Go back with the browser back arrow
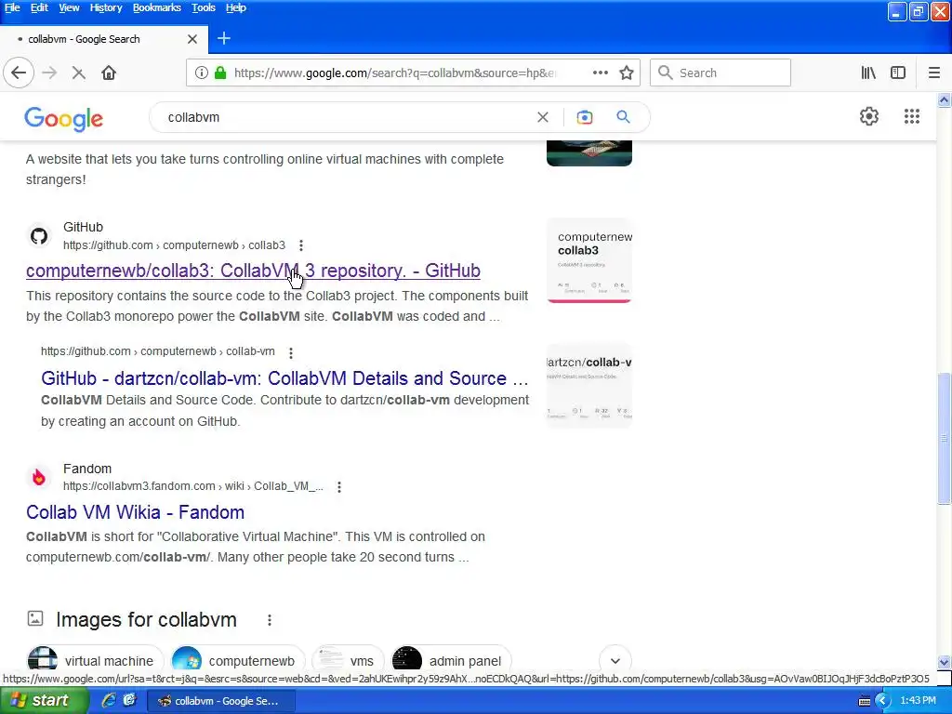This screenshot has width=952, height=714. [19, 73]
